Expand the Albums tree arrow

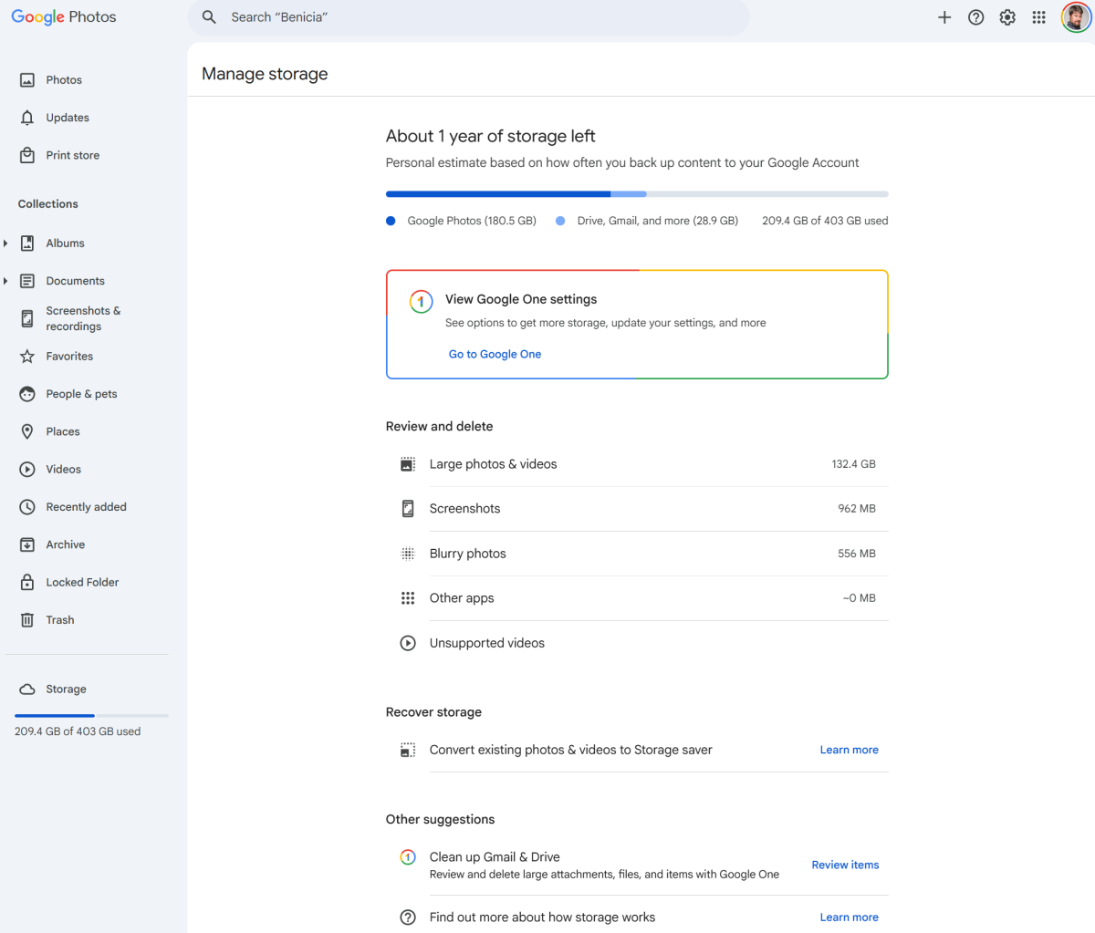click(x=5, y=244)
